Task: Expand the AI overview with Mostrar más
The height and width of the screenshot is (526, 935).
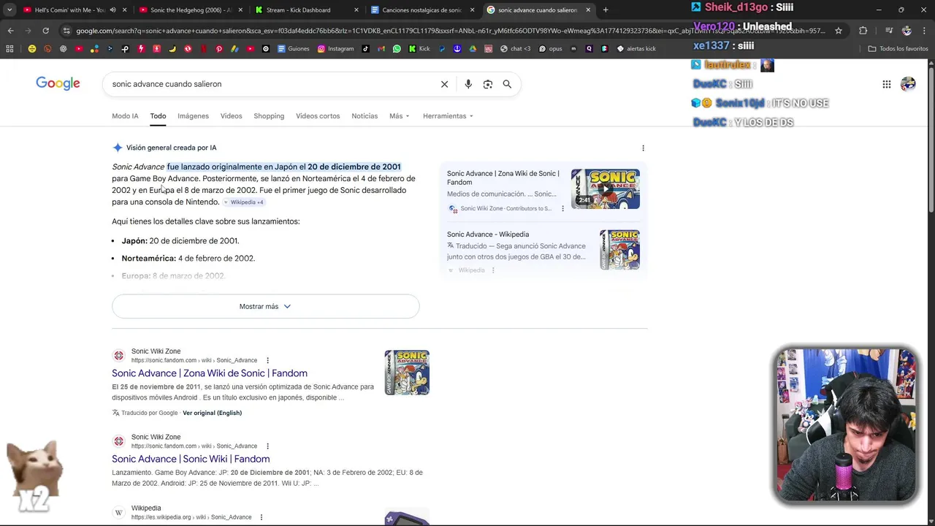Action: pyautogui.click(x=265, y=307)
